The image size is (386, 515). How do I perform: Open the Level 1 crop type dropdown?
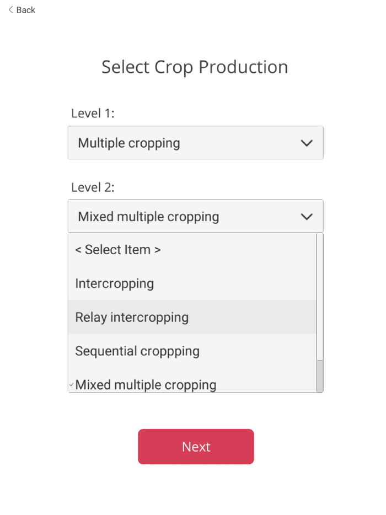(195, 143)
